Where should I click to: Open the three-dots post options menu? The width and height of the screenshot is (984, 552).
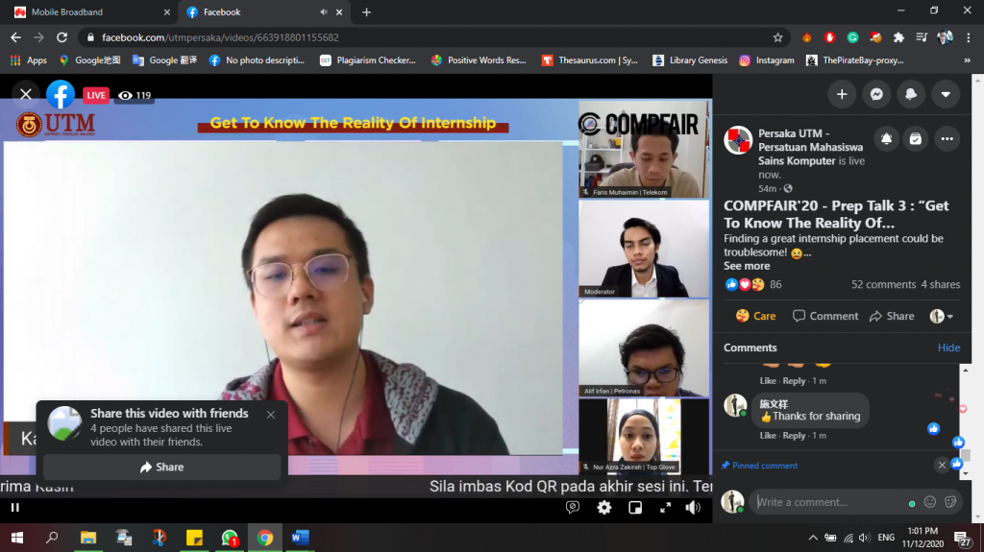(947, 139)
